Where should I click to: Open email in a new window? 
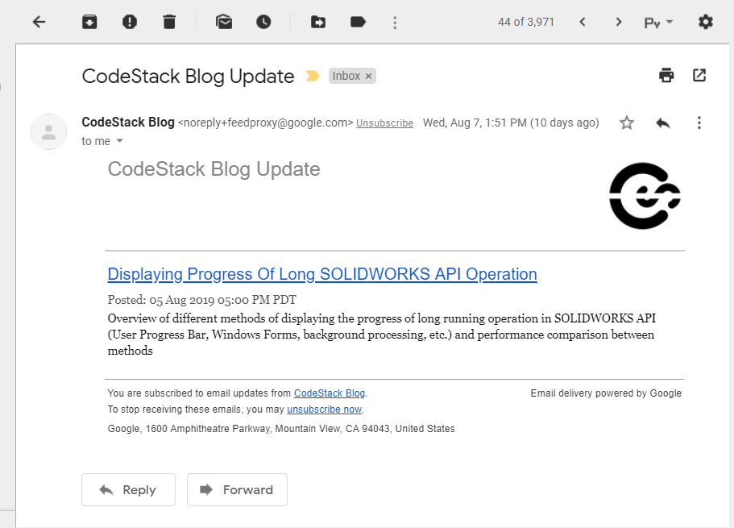699,76
